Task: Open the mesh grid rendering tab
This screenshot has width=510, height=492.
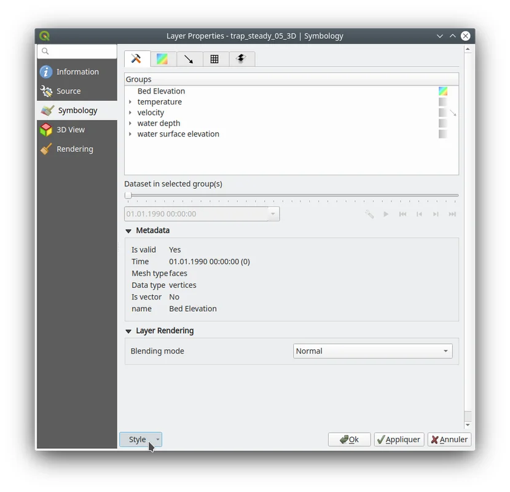Action: [x=214, y=59]
